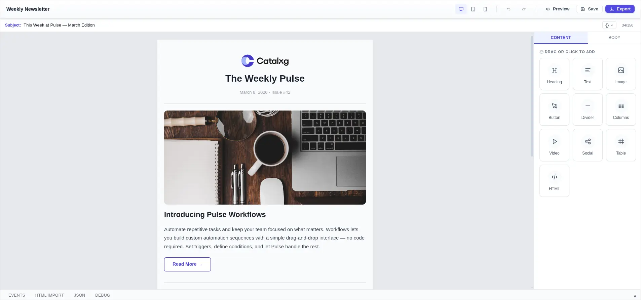This screenshot has height=300, width=641.
Task: Add a Text block
Action: click(588, 74)
